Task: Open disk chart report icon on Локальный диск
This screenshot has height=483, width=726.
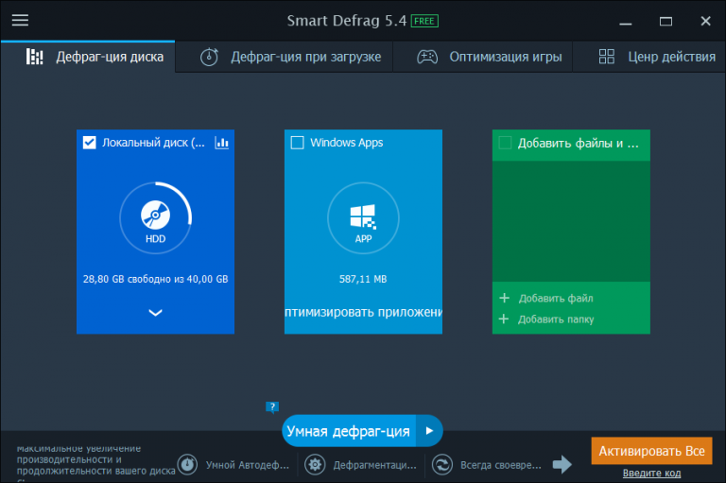Action: coord(222,143)
